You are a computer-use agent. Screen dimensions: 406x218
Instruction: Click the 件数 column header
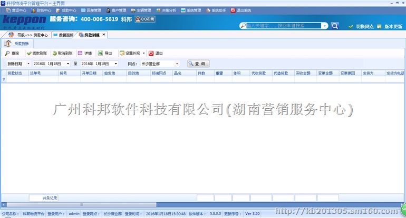(x=205, y=73)
